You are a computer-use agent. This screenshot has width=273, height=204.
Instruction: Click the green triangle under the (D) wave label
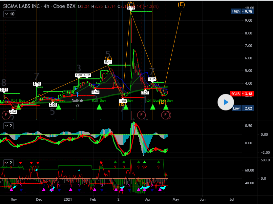(x=166, y=107)
